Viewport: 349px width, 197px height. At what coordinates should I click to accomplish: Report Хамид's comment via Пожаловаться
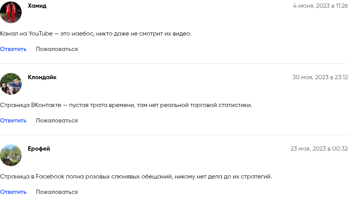(x=57, y=49)
